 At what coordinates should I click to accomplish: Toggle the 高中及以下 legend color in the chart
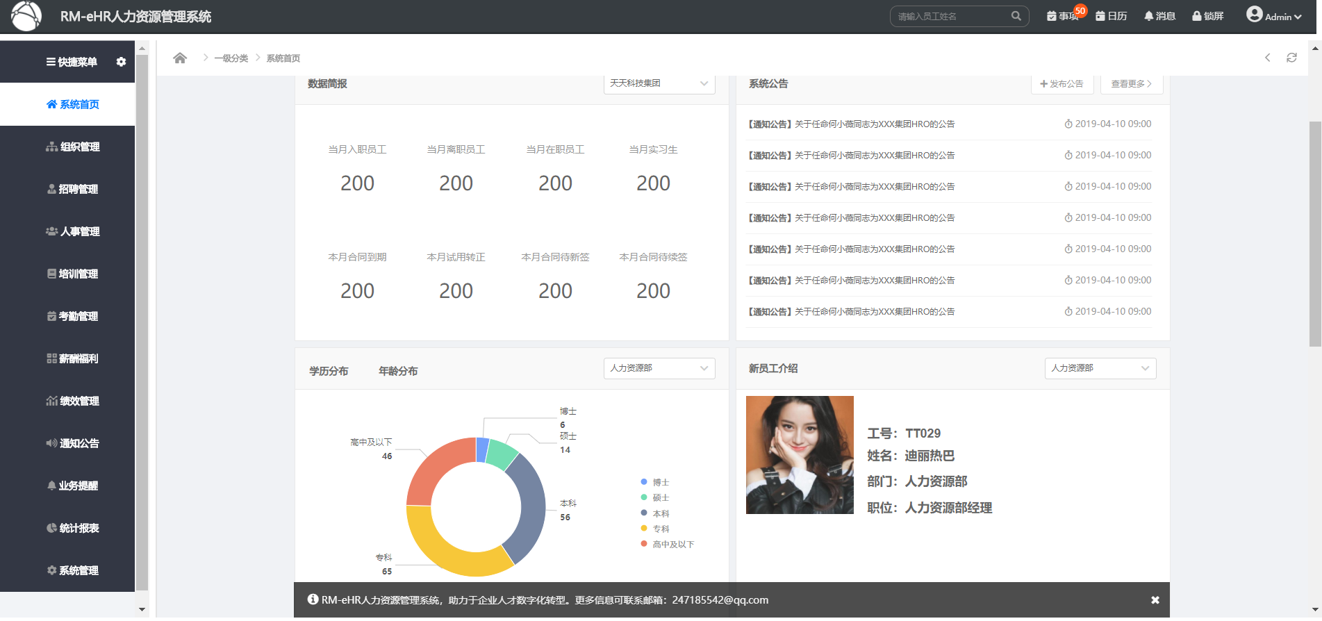click(x=644, y=544)
